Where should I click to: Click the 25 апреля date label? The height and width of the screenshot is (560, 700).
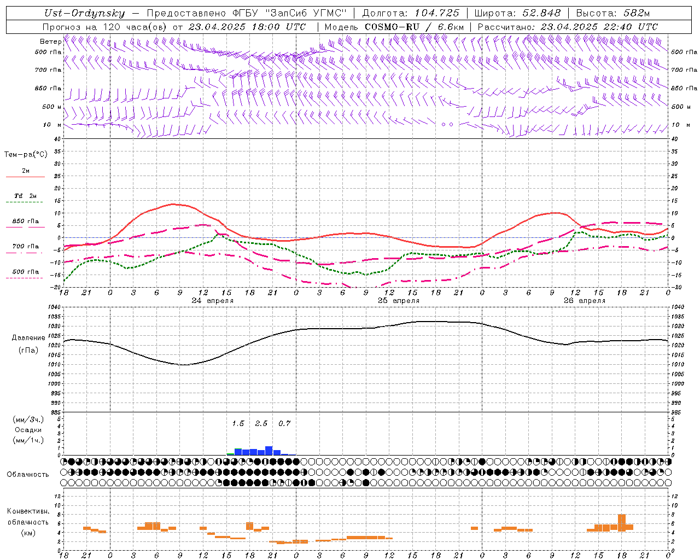pyautogui.click(x=399, y=301)
